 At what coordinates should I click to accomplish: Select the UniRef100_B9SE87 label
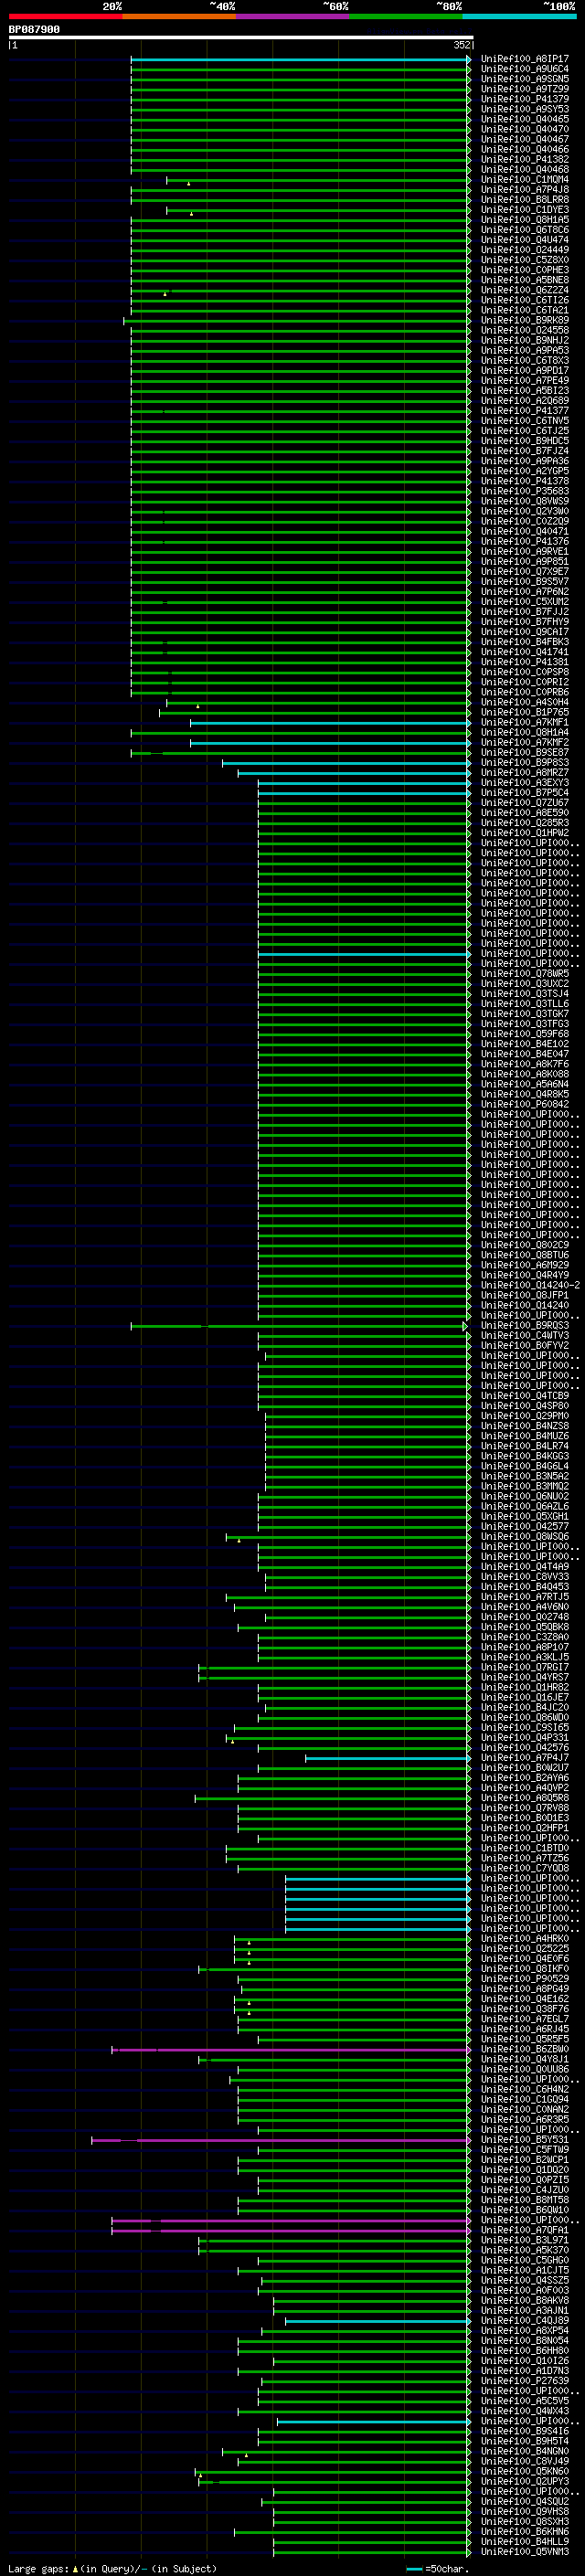click(524, 752)
